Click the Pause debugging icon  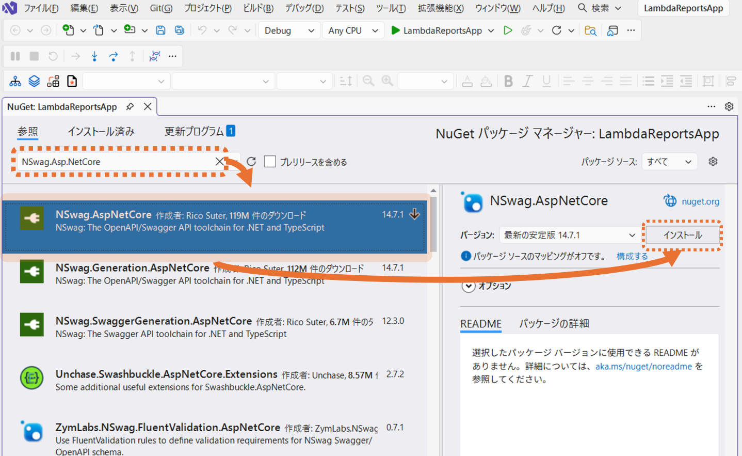pyautogui.click(x=15, y=56)
